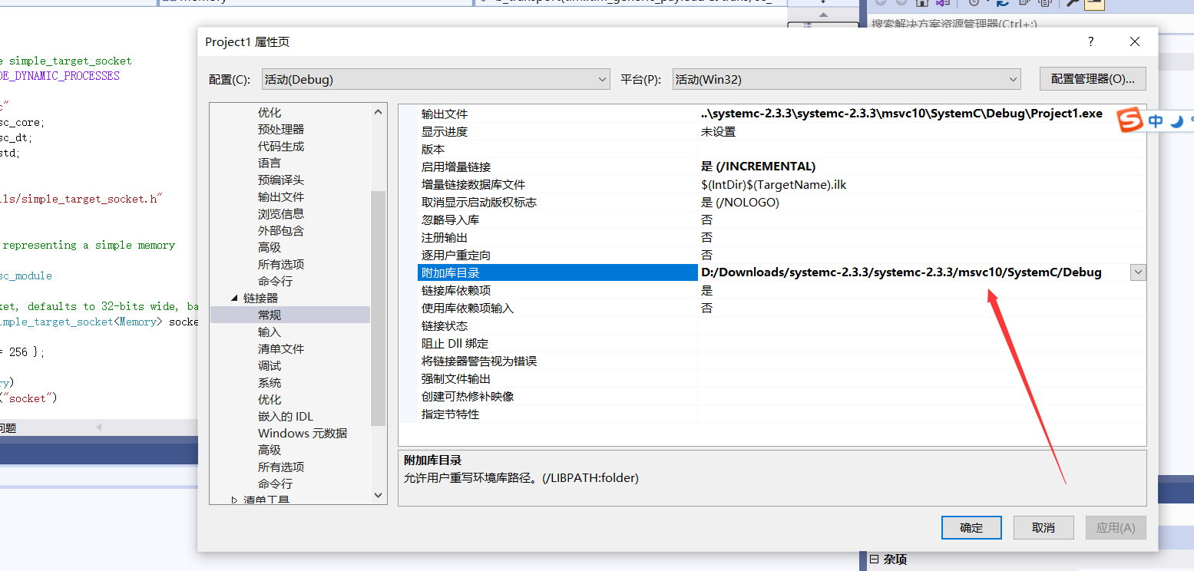Click the Show All Files icon

click(1024, 4)
